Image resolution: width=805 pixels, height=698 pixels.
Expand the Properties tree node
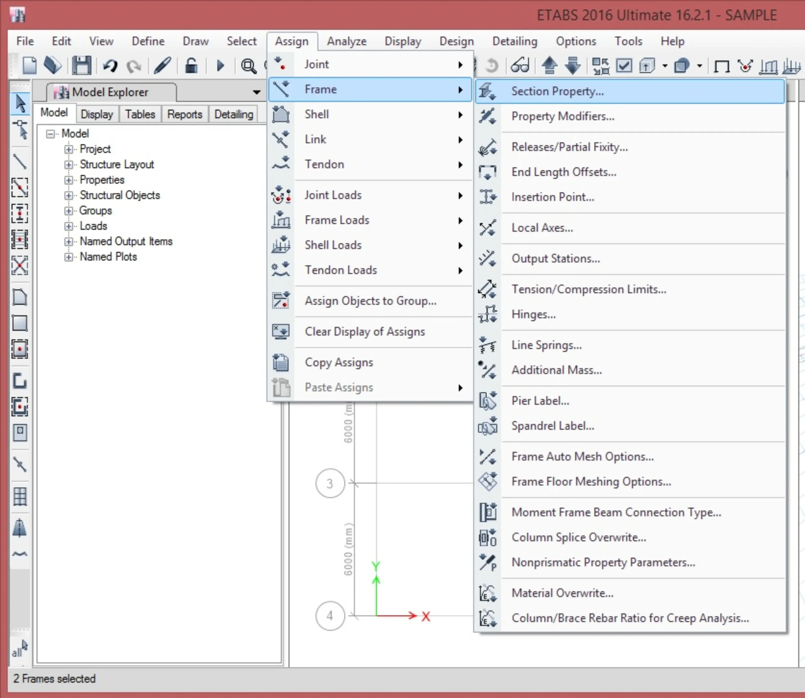click(x=69, y=180)
